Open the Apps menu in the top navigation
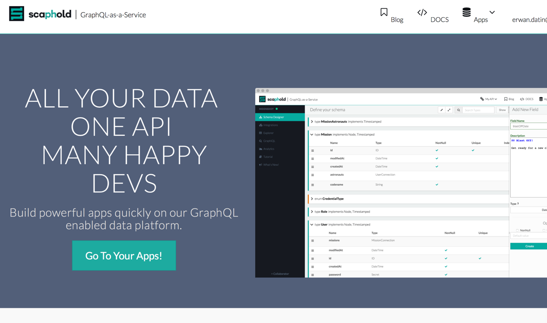Screen dimensions: 547x323 [x=480, y=20]
